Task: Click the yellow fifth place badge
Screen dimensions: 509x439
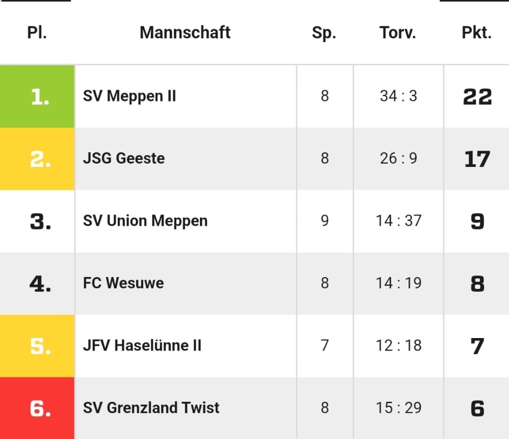Action: 37,346
